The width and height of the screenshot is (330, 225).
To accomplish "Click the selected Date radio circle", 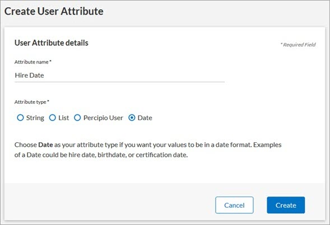I will click(x=132, y=118).
